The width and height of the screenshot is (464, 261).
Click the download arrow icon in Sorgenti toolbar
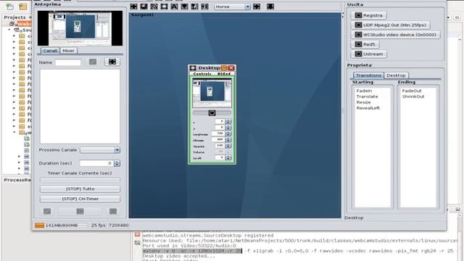[270, 7]
